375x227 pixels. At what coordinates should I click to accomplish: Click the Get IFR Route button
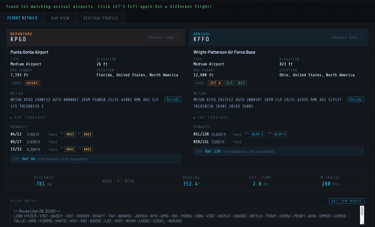click(x=347, y=201)
